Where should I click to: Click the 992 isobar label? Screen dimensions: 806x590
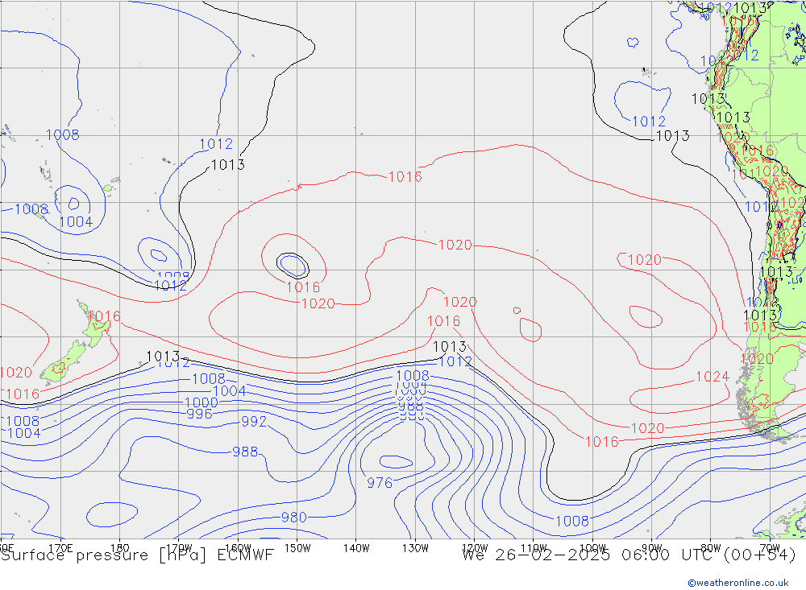tap(254, 422)
